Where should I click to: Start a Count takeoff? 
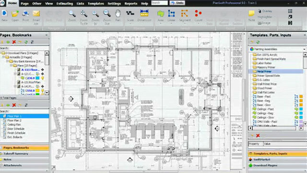click(198, 15)
